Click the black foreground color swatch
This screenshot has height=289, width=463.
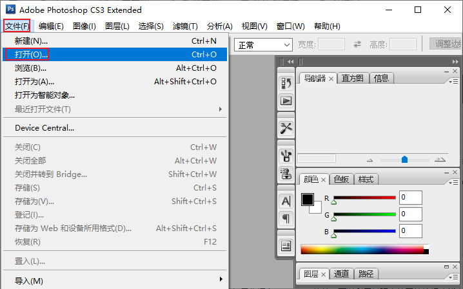tap(308, 200)
